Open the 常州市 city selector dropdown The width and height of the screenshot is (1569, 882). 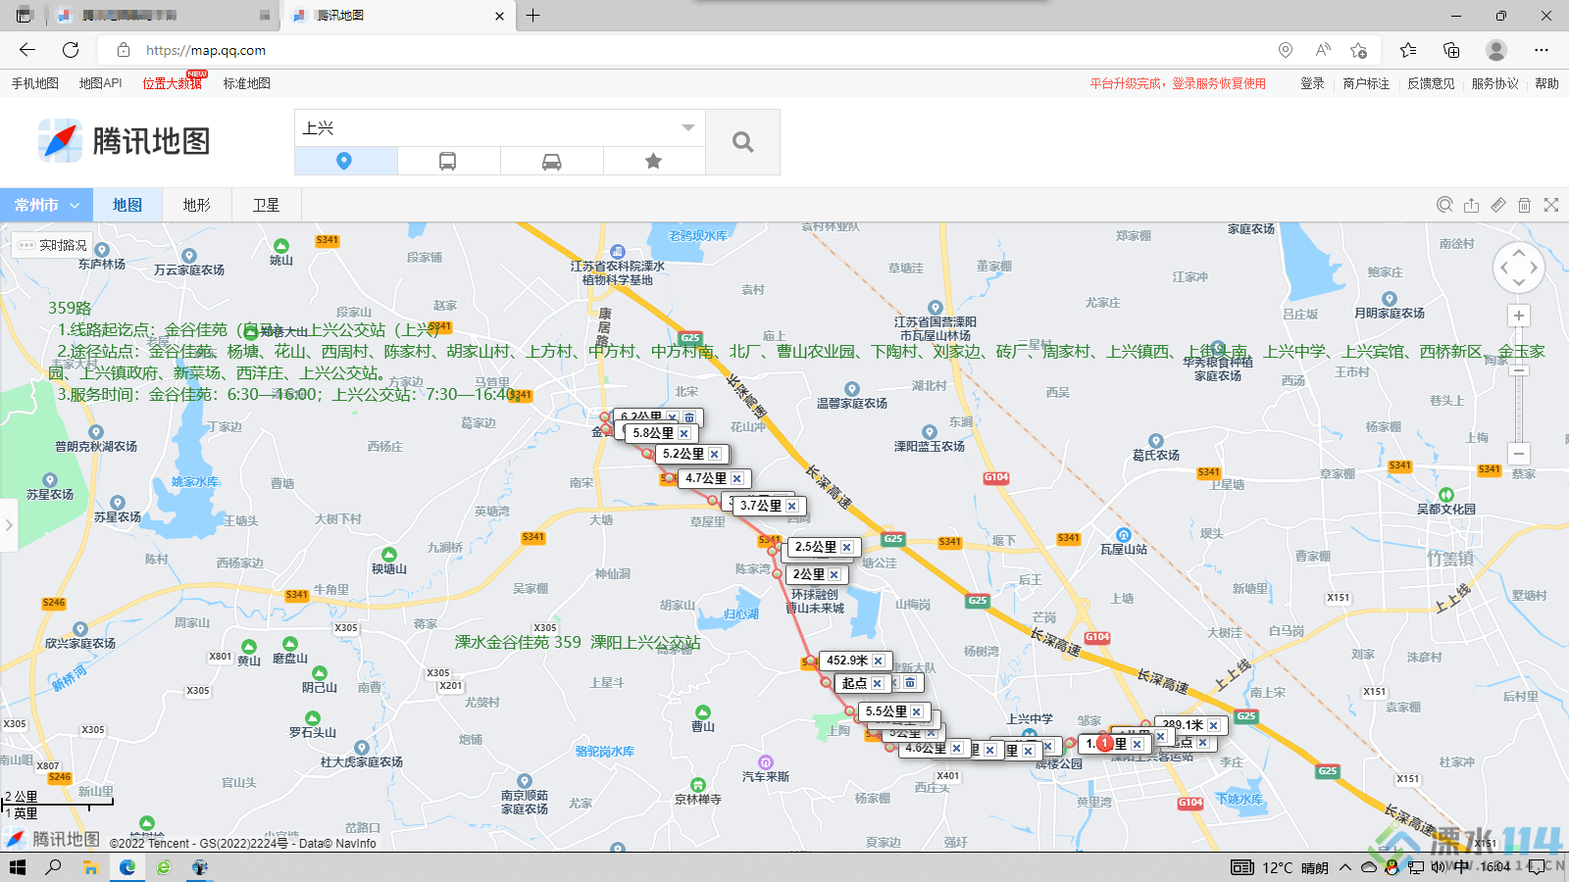[46, 205]
